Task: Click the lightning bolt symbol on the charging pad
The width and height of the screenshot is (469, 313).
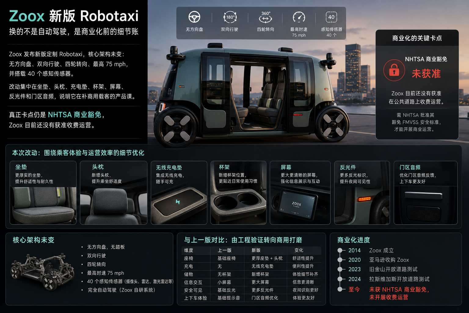Action: pyautogui.click(x=178, y=202)
